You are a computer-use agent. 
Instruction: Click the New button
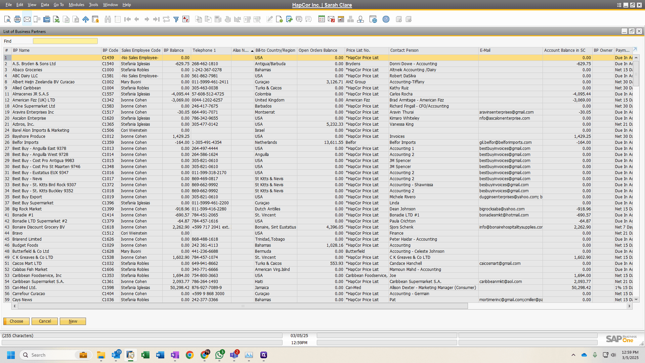(x=73, y=321)
